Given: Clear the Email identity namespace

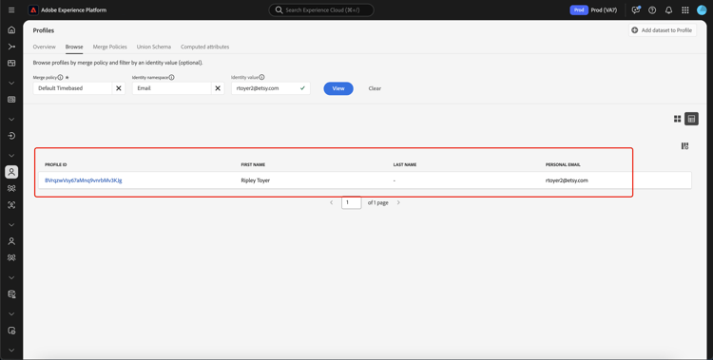Looking at the screenshot, I should (218, 88).
